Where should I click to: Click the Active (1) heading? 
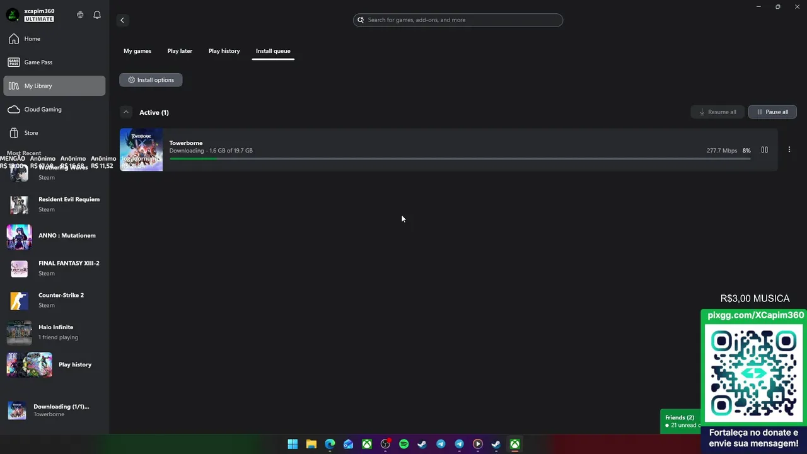click(x=154, y=112)
